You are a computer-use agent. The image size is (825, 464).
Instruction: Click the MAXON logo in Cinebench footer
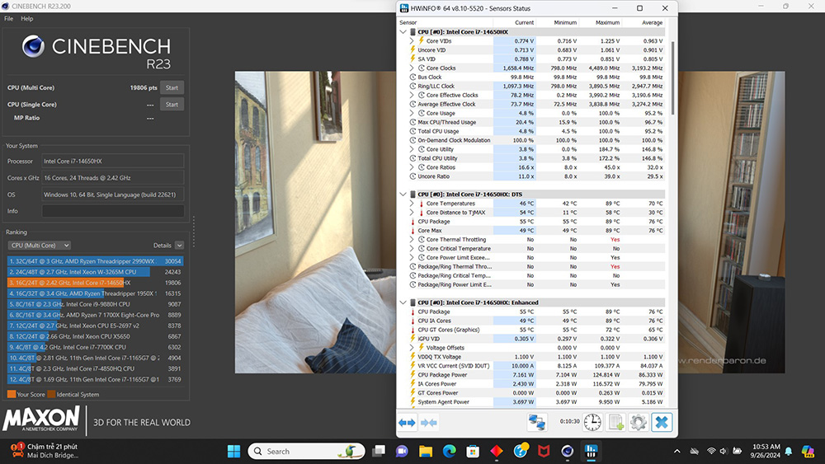pos(41,419)
